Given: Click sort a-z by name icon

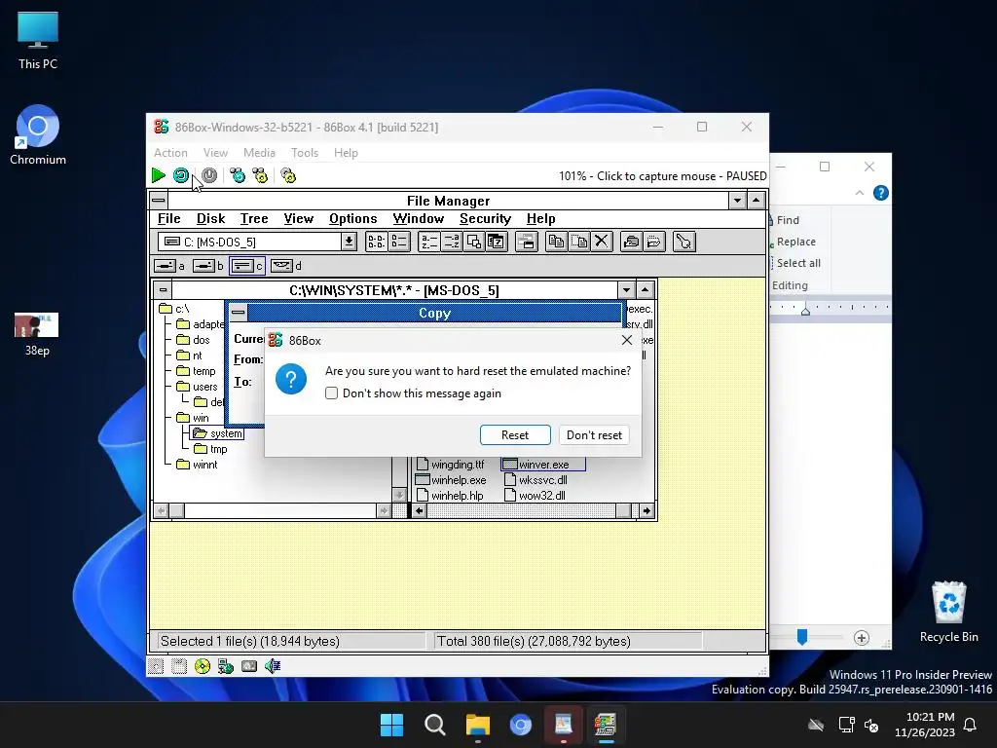Looking at the screenshot, I should click(428, 242).
